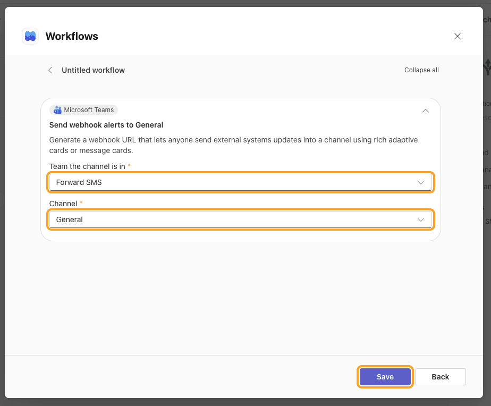Viewport: 491px width, 406px height.
Task: Click the webhook URL description paragraph
Action: point(233,145)
